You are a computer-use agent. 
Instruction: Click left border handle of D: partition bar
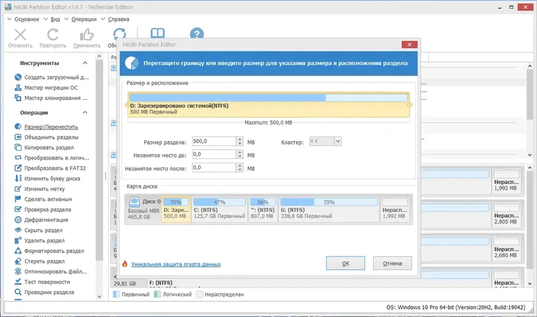pyautogui.click(x=128, y=105)
